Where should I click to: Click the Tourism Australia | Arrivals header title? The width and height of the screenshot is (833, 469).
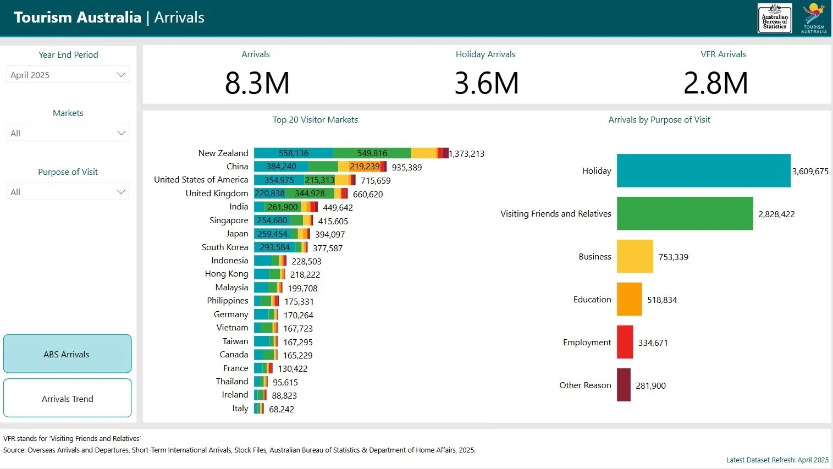(x=109, y=18)
